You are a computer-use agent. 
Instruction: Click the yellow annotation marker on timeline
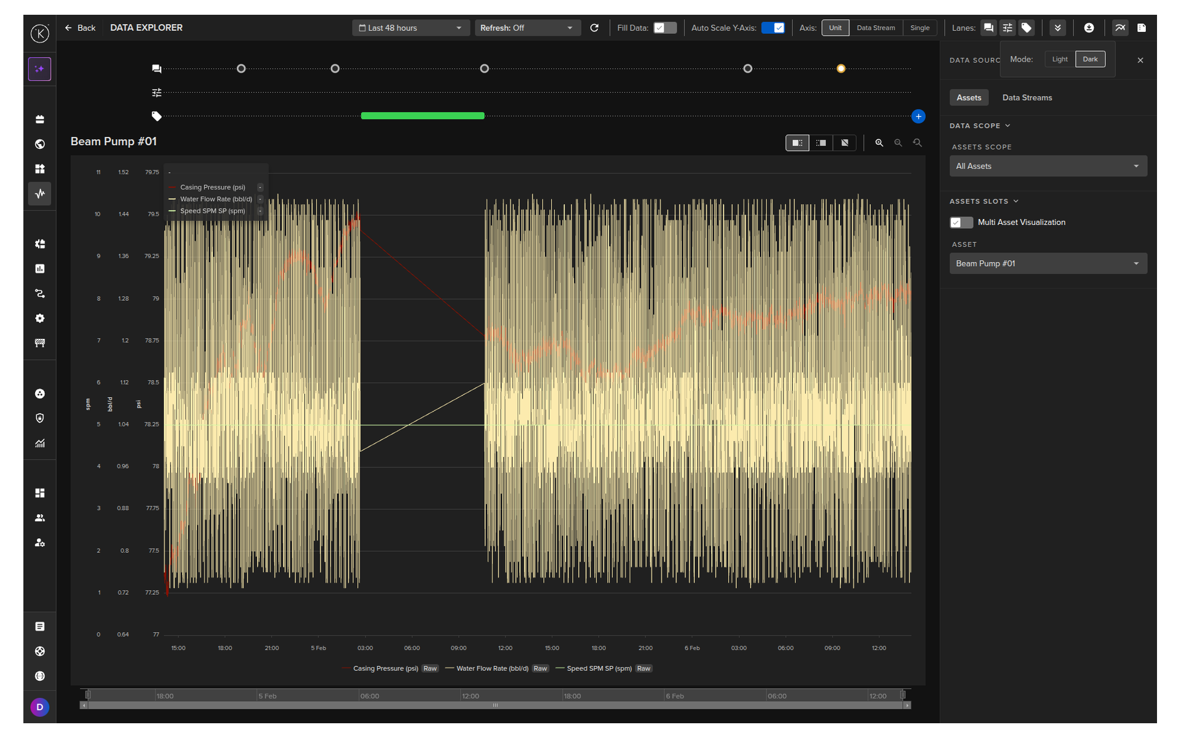point(841,68)
